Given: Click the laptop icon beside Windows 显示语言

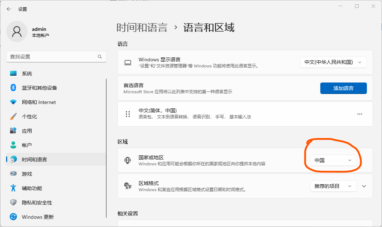Looking at the screenshot, I should [x=128, y=62].
